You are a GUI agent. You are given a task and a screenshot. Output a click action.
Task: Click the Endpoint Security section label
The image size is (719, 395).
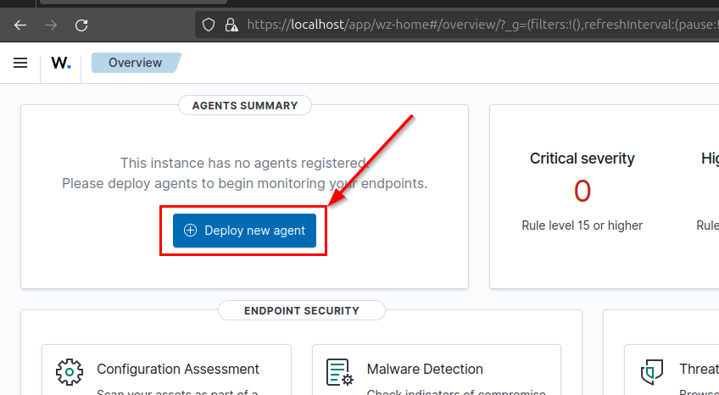coord(302,311)
